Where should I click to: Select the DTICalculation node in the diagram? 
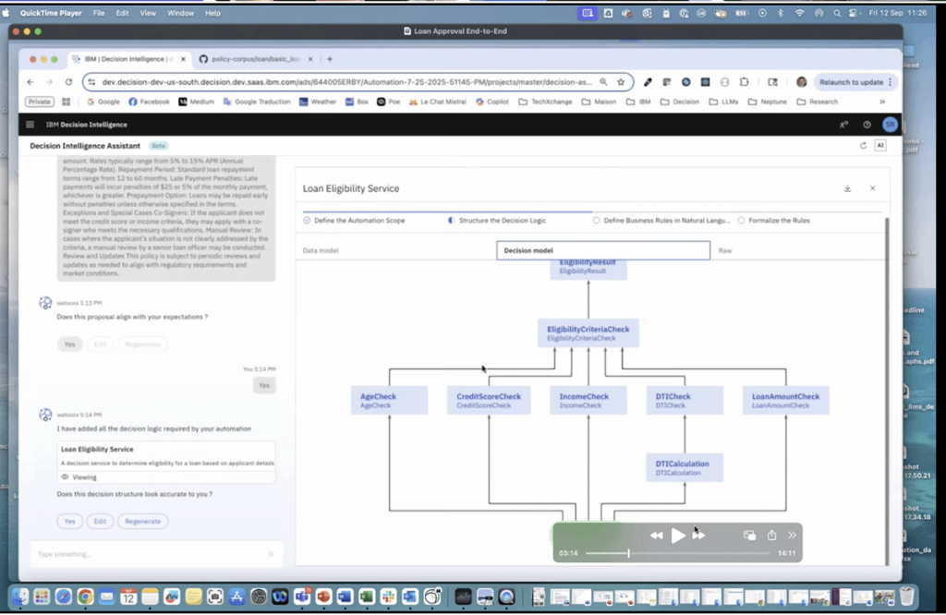pyautogui.click(x=685, y=467)
